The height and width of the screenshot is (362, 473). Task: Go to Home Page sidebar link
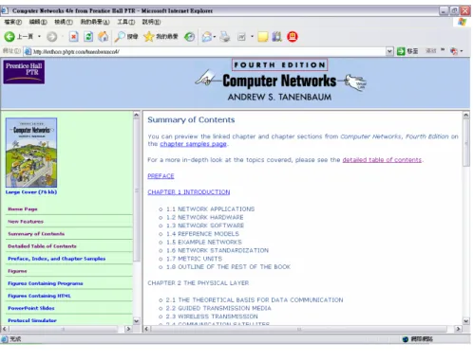[23, 209]
